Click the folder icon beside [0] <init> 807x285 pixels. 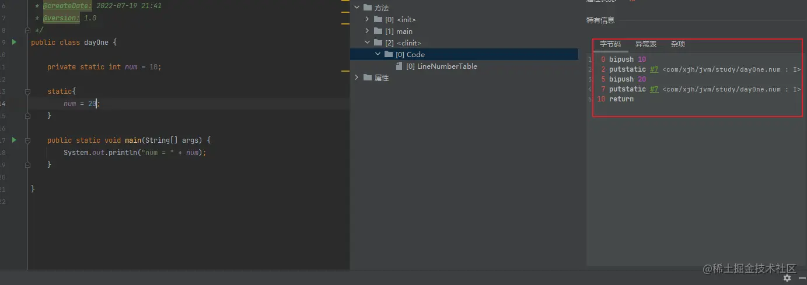coord(379,20)
